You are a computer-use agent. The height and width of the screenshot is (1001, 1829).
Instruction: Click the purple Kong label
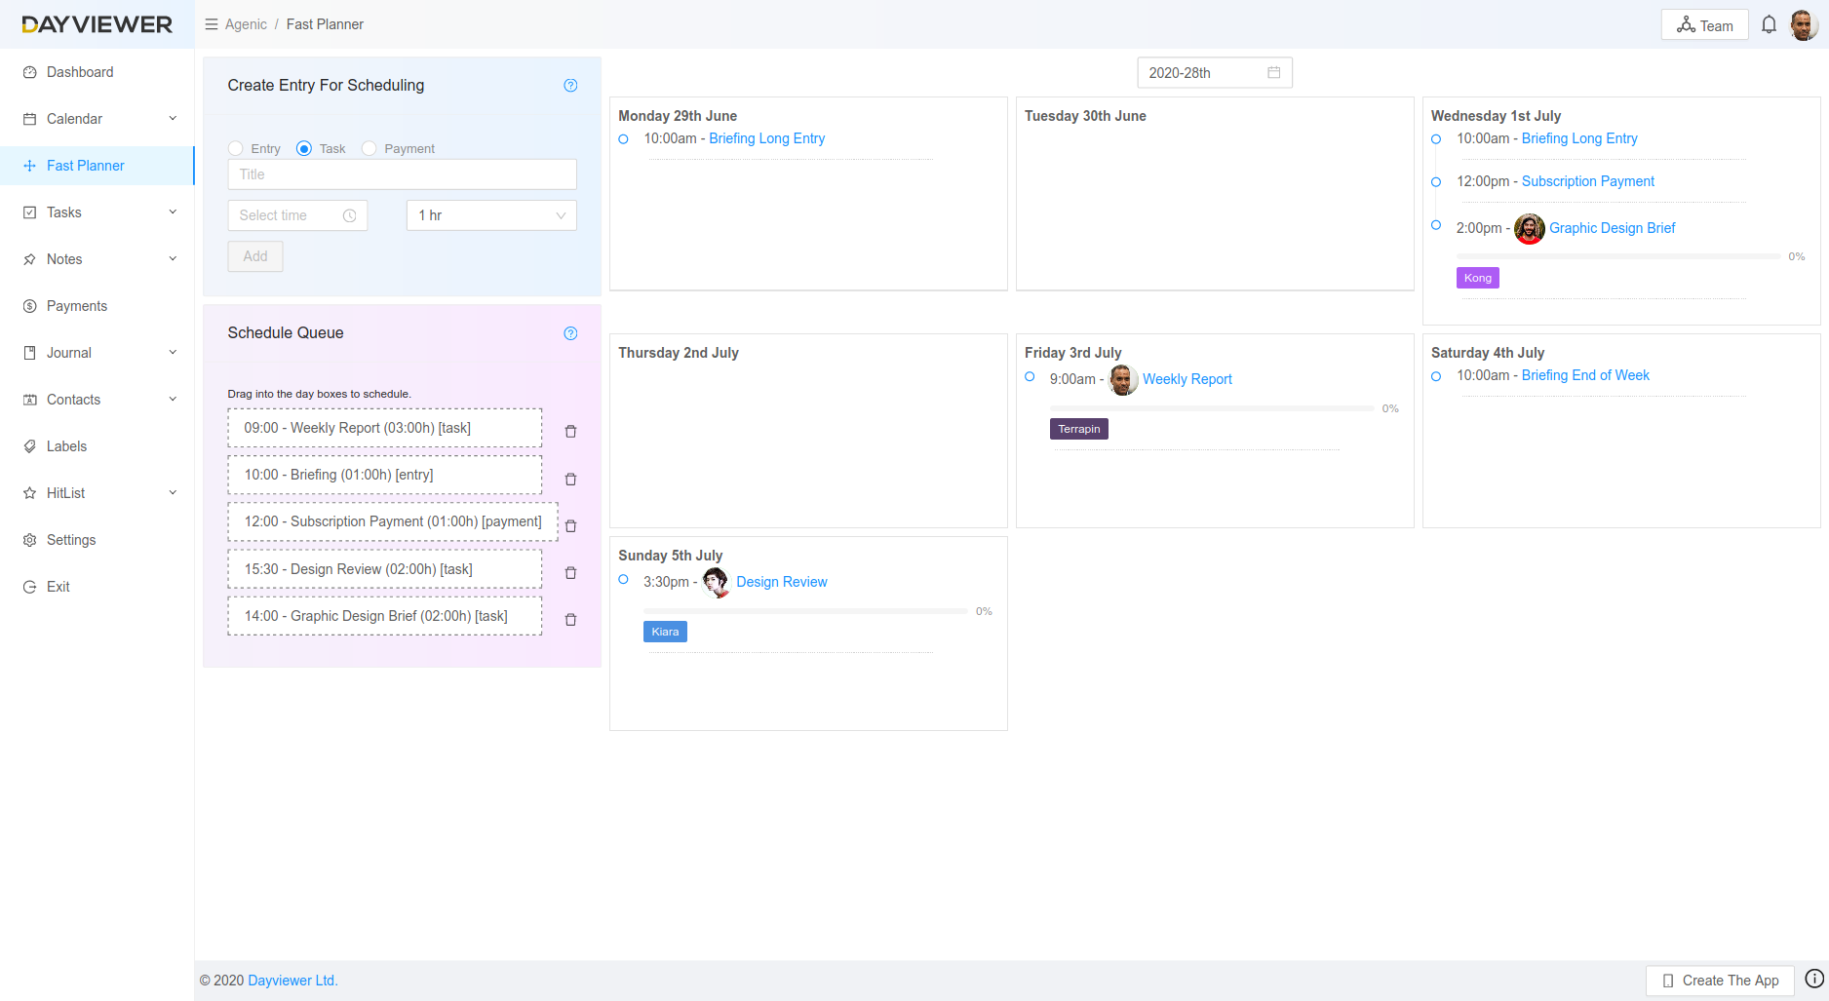(x=1477, y=278)
